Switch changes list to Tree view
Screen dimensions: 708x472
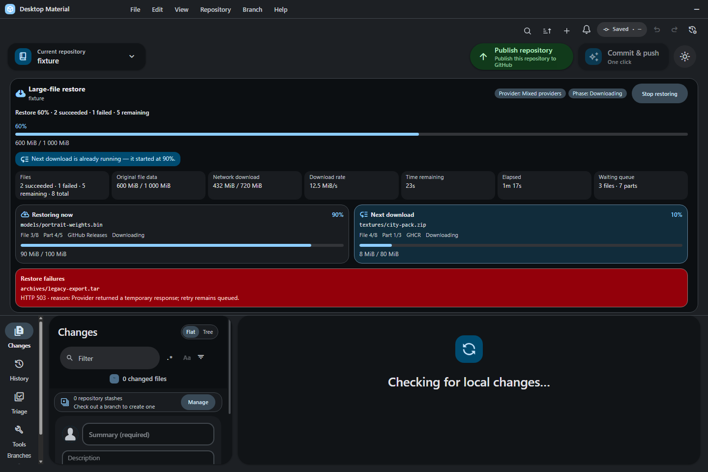(x=208, y=332)
